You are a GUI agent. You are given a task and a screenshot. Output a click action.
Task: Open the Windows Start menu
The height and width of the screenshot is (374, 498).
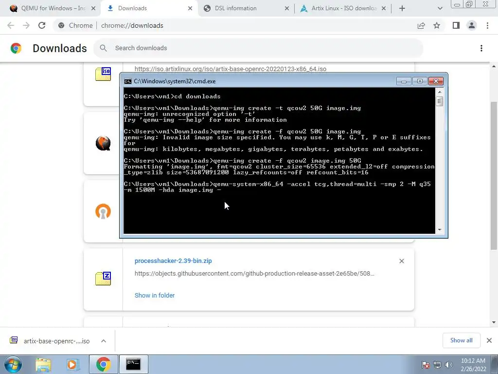13,364
